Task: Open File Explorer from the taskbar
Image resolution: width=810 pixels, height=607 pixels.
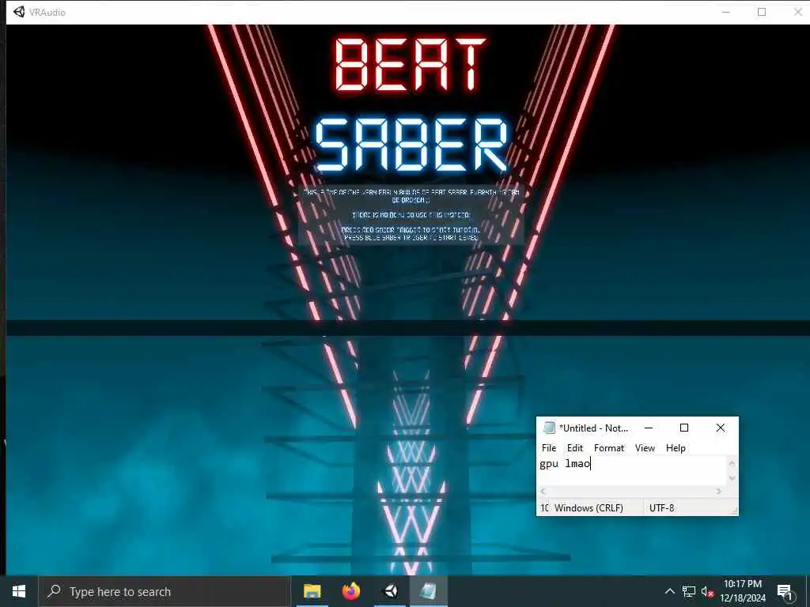Action: [x=312, y=591]
